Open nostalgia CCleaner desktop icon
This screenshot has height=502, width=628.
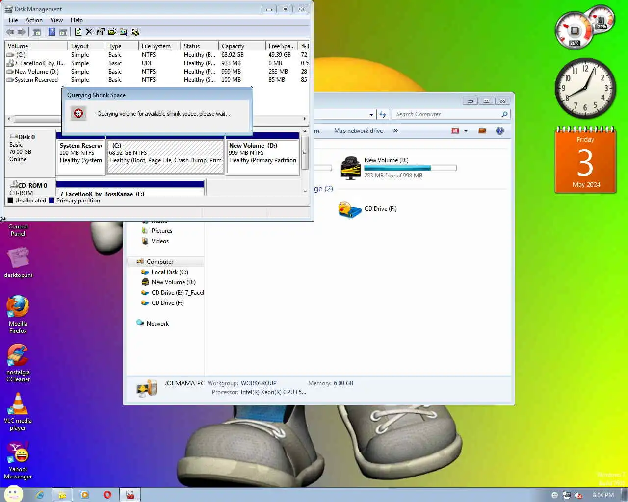[x=18, y=363]
